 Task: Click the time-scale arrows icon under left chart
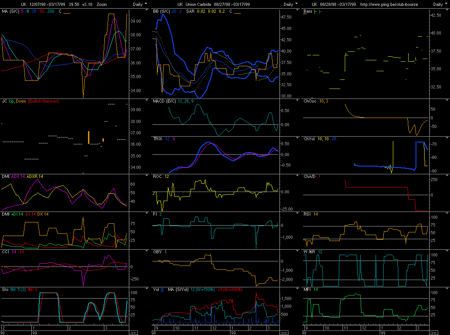[x=133, y=333]
